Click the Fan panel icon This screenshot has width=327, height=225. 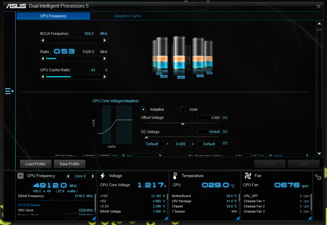(x=248, y=176)
